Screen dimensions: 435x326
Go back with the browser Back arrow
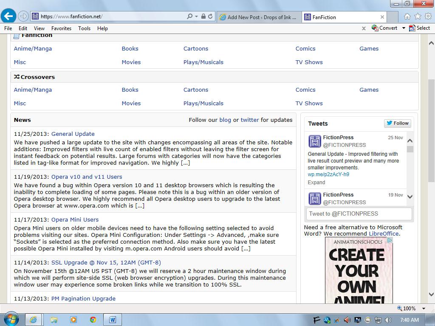(x=8, y=16)
